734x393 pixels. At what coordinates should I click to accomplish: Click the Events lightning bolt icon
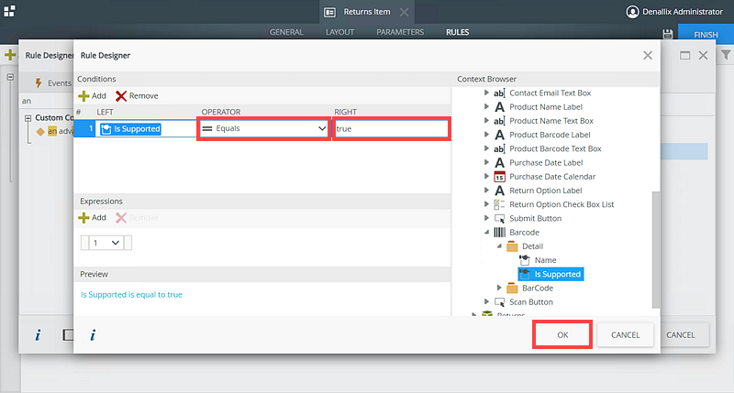39,82
